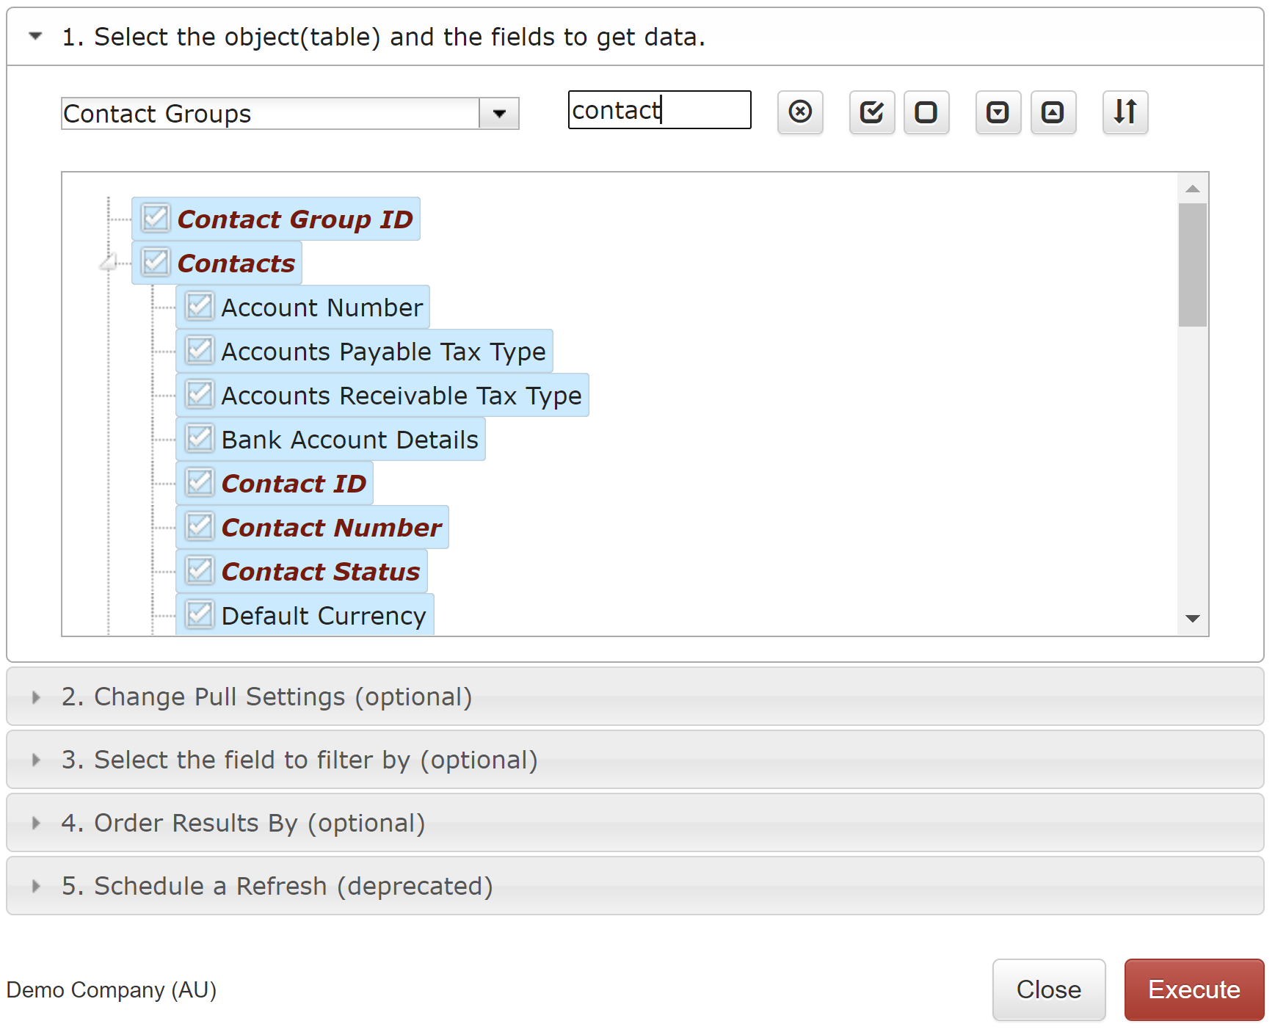1275x1032 pixels.
Task: Click the uncheck all fields icon
Action: (926, 112)
